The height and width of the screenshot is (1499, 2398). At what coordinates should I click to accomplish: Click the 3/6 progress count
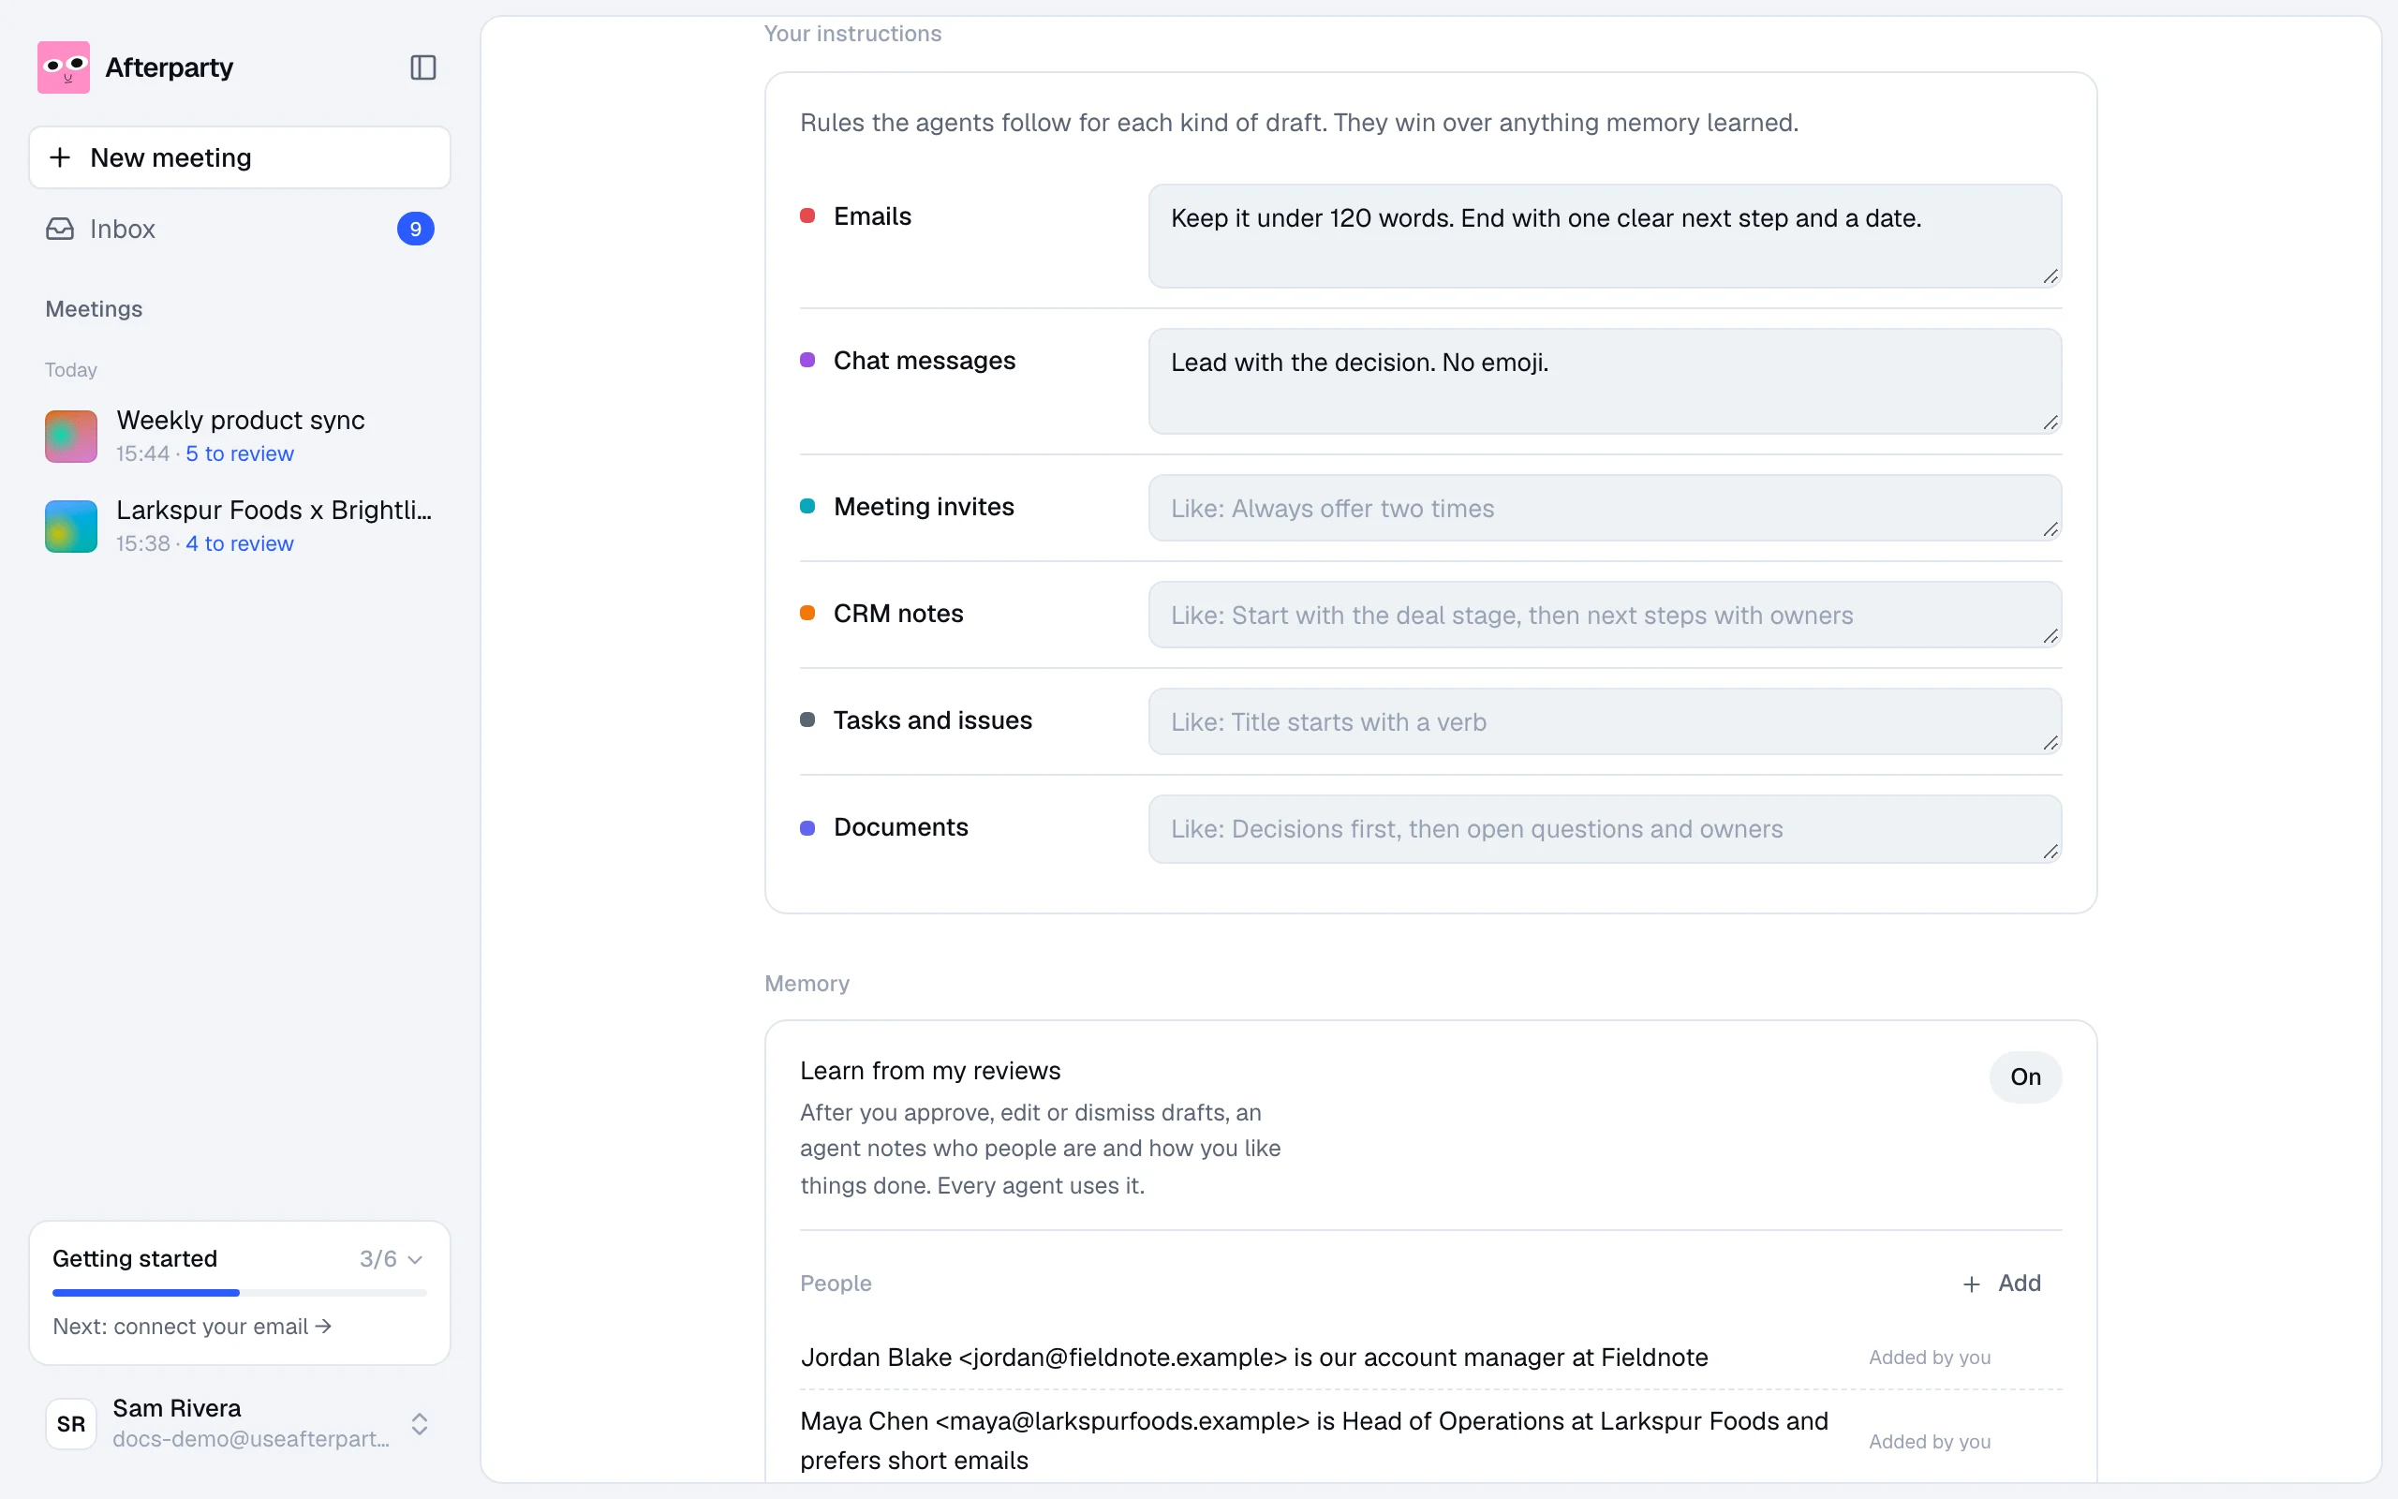point(377,1259)
